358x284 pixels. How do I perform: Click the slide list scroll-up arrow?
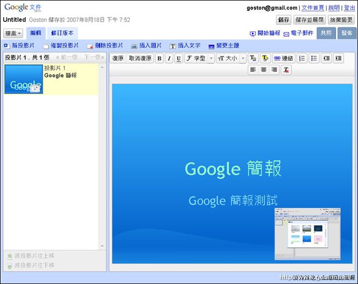102,67
